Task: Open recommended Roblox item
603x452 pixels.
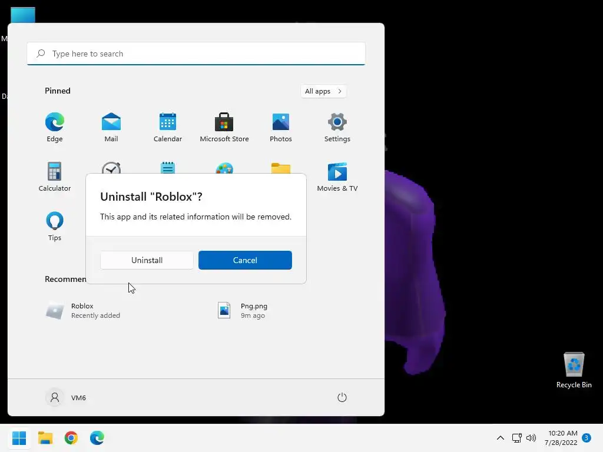Action: coord(83,311)
